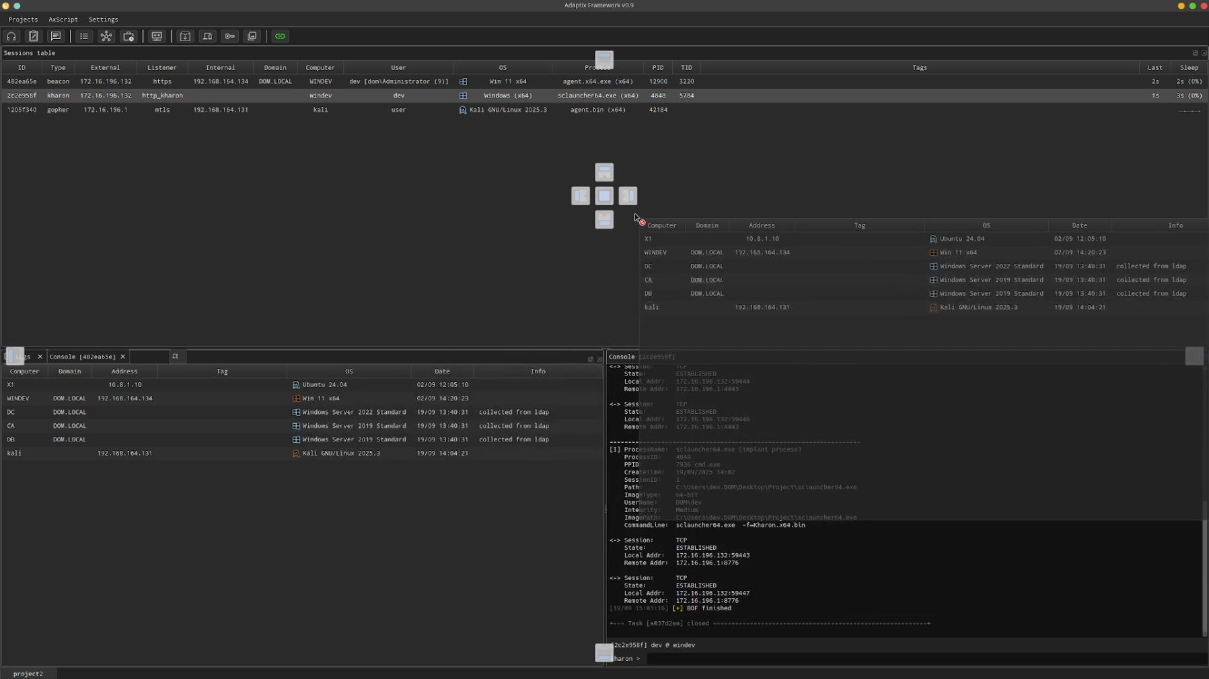The height and width of the screenshot is (679, 1209).
Task: Sort sessions by the Sleep column header
Action: point(1188,67)
